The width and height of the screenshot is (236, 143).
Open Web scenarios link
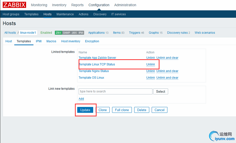205,33
